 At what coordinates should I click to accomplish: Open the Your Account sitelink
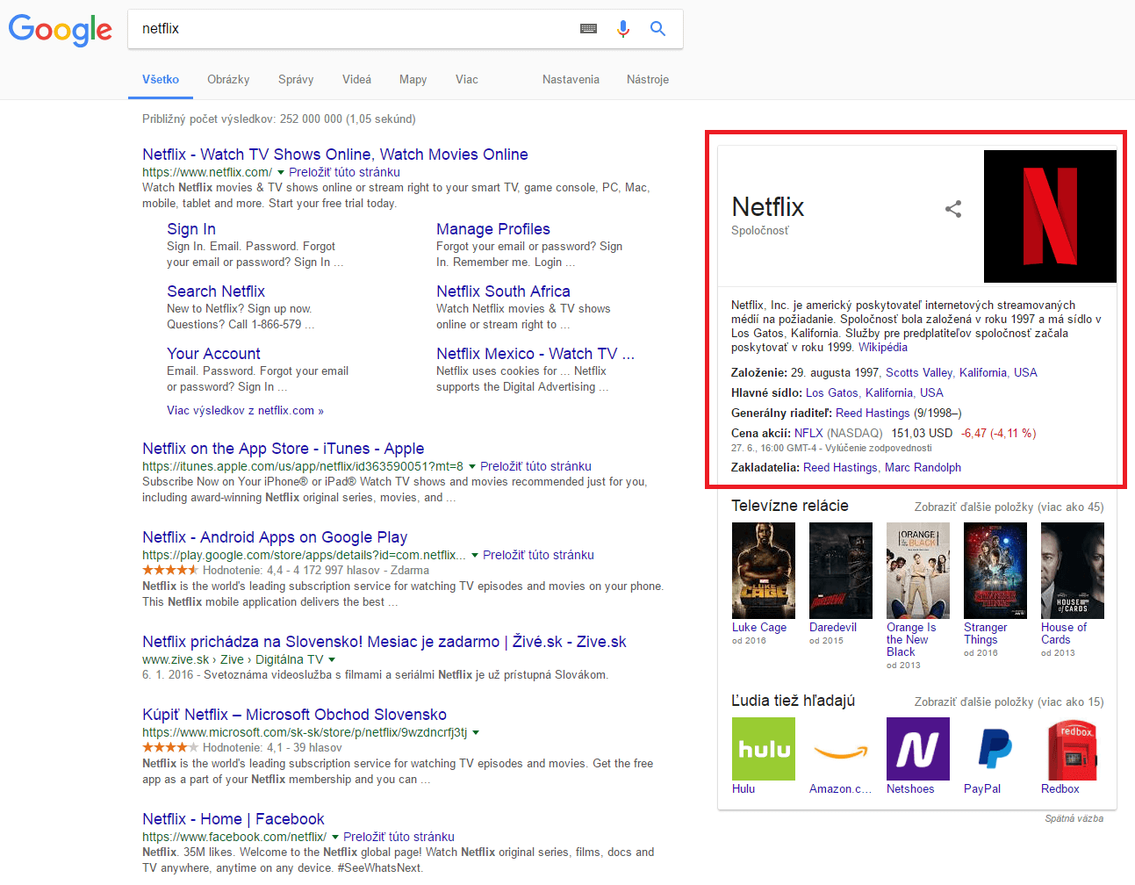click(x=213, y=354)
